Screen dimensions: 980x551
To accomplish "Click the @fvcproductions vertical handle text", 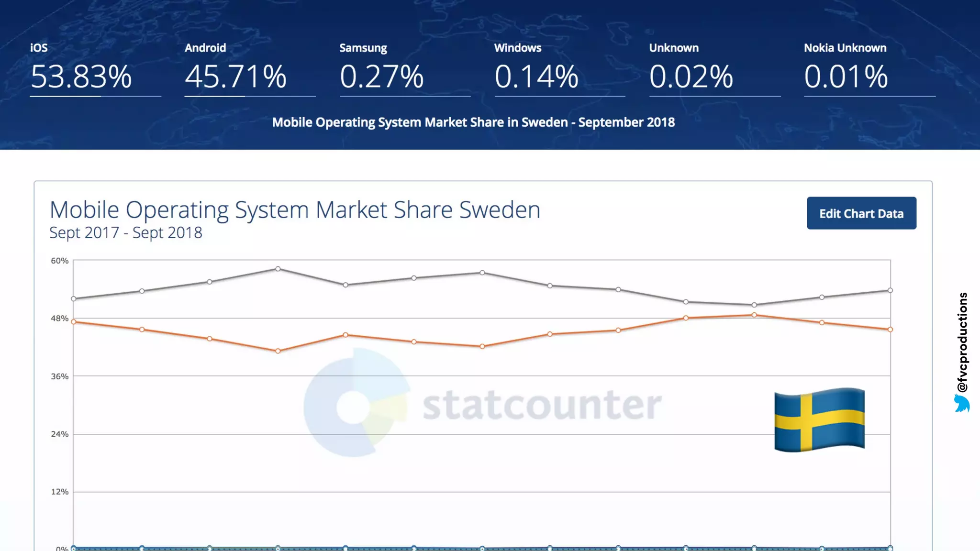I will click(962, 342).
